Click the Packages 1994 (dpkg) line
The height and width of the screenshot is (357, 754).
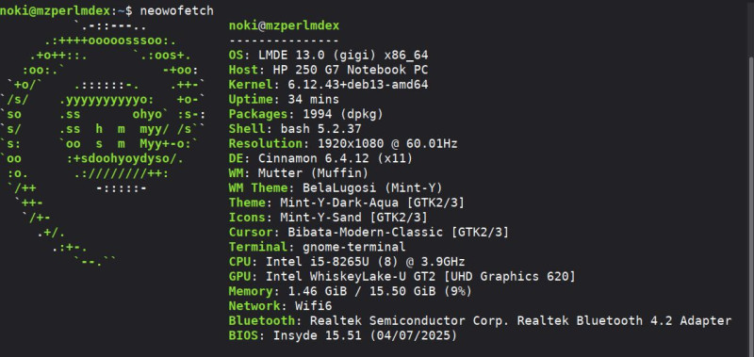[306, 114]
